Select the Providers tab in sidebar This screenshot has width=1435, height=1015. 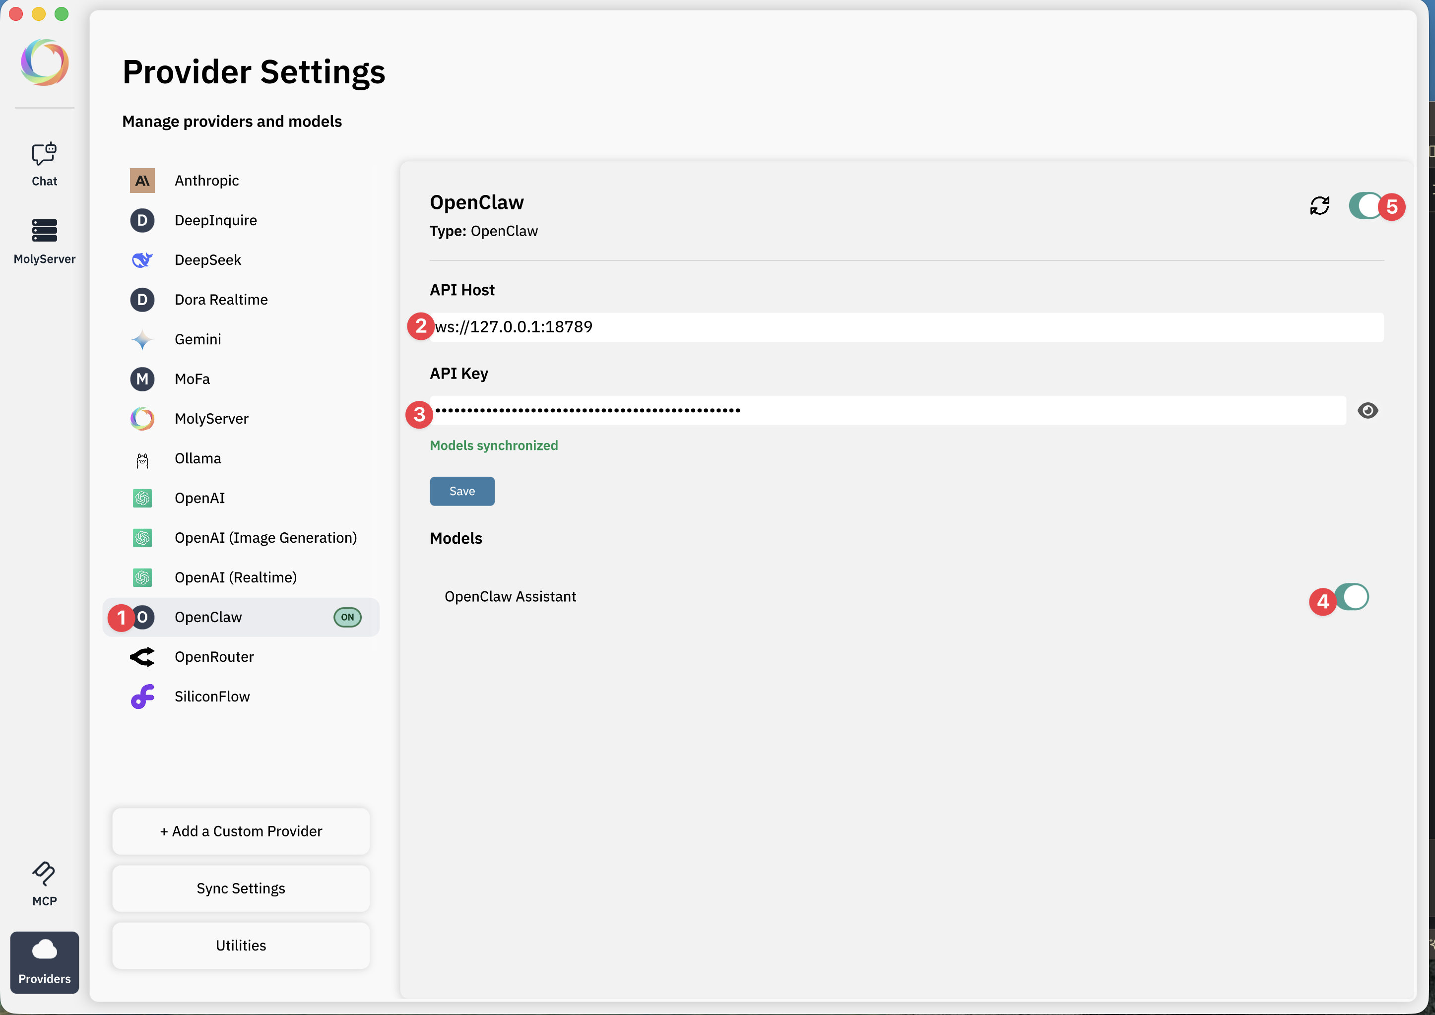click(44, 962)
